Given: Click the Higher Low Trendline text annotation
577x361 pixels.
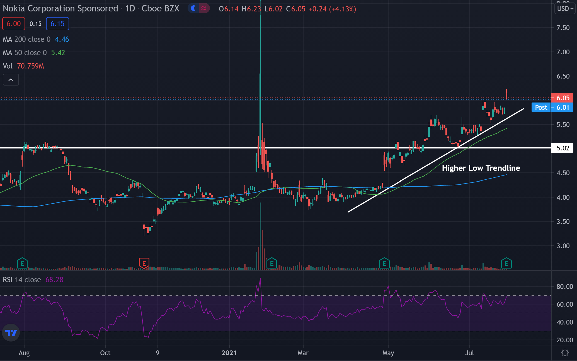Looking at the screenshot, I should (481, 168).
